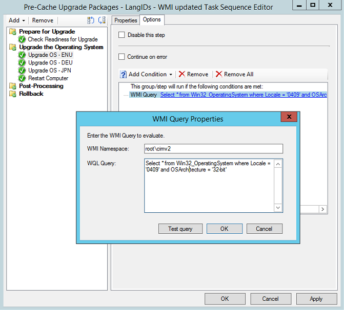Switch to the Properties tab
The height and width of the screenshot is (310, 344).
click(126, 20)
